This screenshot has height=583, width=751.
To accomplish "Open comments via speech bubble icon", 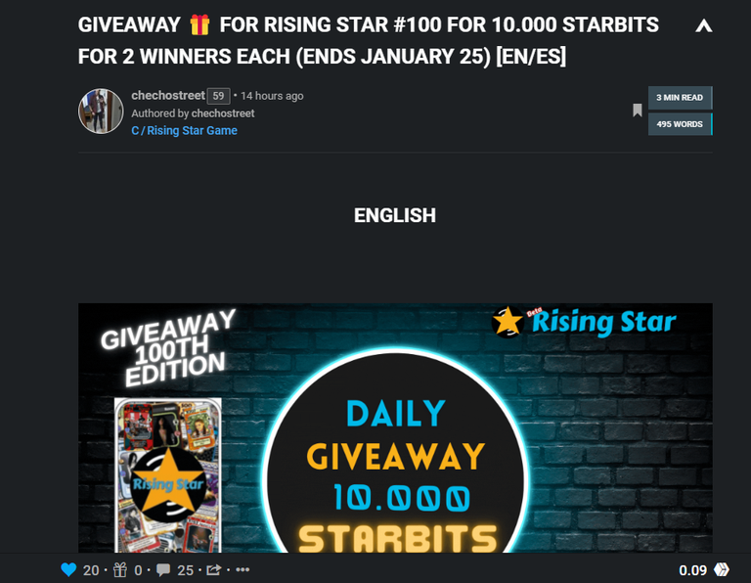I will coord(163,569).
